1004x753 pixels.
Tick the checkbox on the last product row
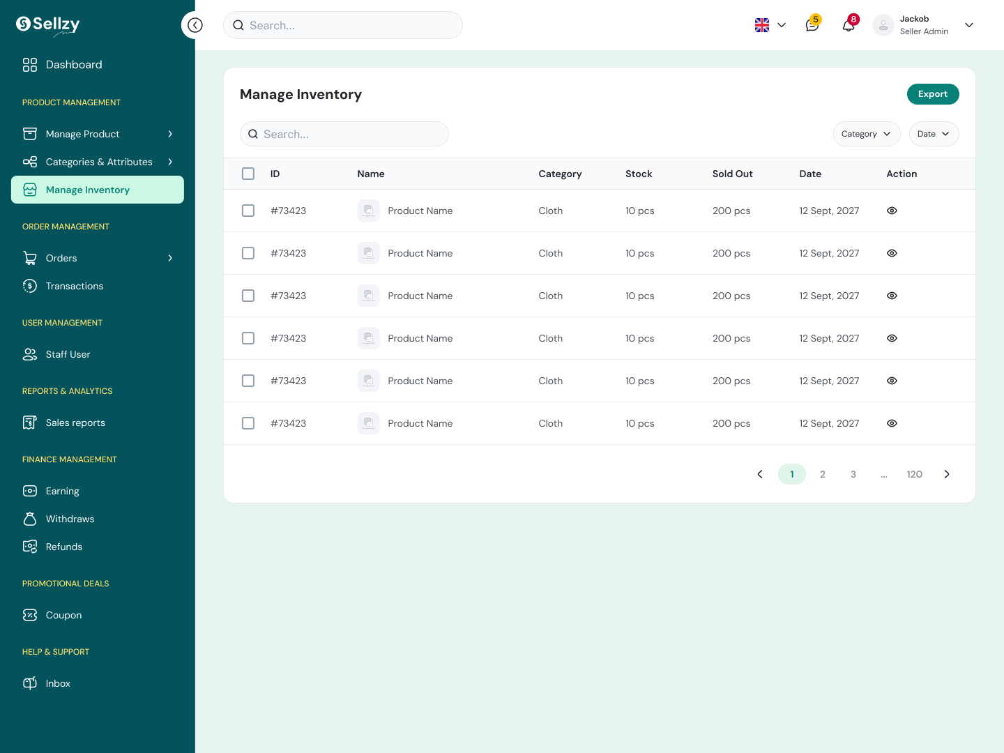point(248,423)
